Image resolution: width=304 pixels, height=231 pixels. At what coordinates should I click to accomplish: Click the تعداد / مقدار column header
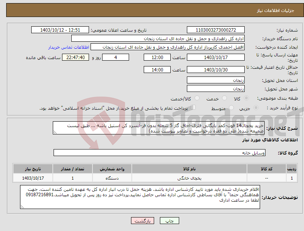pos(72,169)
